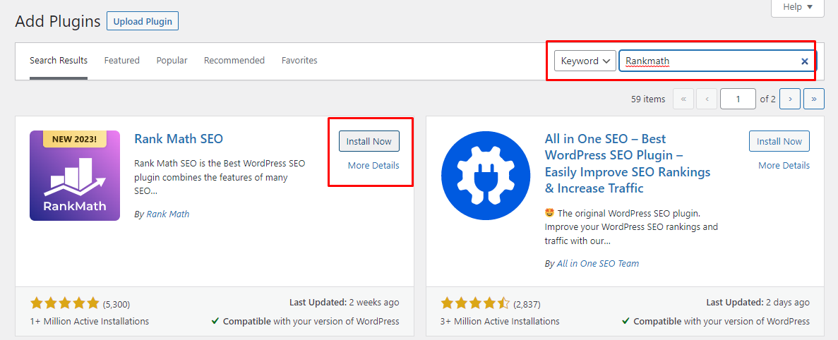This screenshot has height=340, width=838.
Task: Open the Rank Math SEO title link
Action: pyautogui.click(x=179, y=139)
